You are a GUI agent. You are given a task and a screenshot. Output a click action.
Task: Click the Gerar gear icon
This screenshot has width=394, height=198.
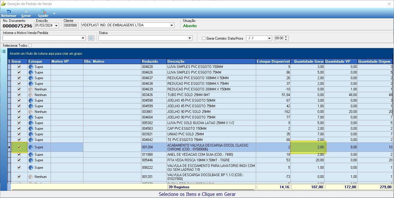[26, 11]
